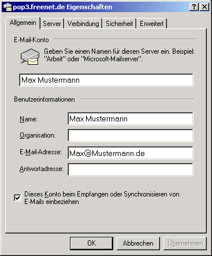Click the mail server icon in E-Mail-Konto section
Image resolution: width=212 pixels, height=256 pixels.
[30, 57]
